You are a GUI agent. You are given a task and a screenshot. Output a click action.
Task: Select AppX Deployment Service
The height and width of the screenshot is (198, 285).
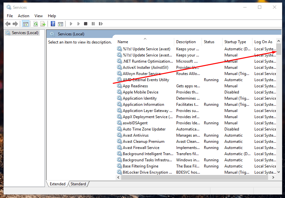click(x=196, y=117)
